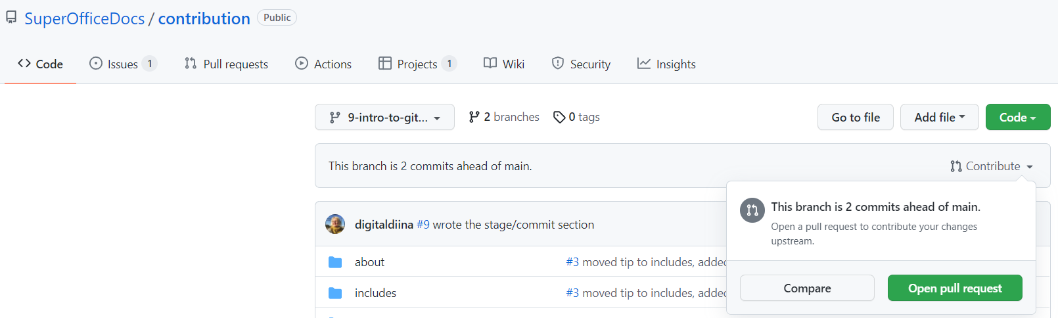Click the Public visibility badge
Screen dimensions: 1058x318
pos(277,18)
